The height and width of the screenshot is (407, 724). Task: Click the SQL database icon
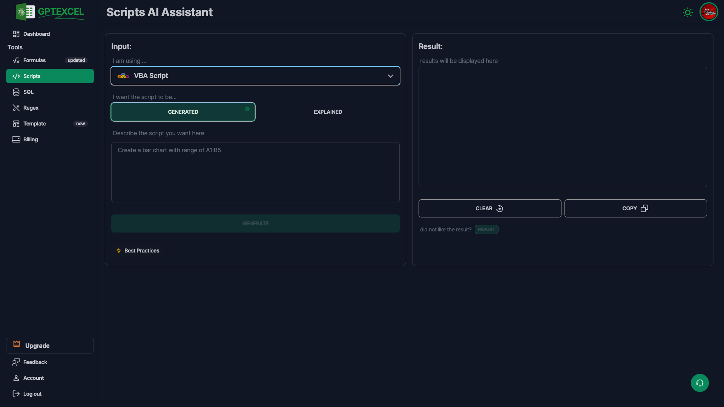click(x=16, y=92)
